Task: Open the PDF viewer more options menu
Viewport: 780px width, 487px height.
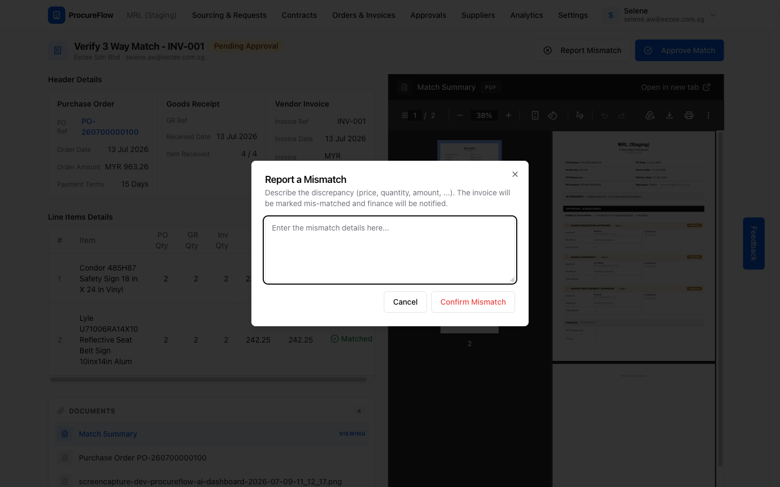Action: click(708, 115)
